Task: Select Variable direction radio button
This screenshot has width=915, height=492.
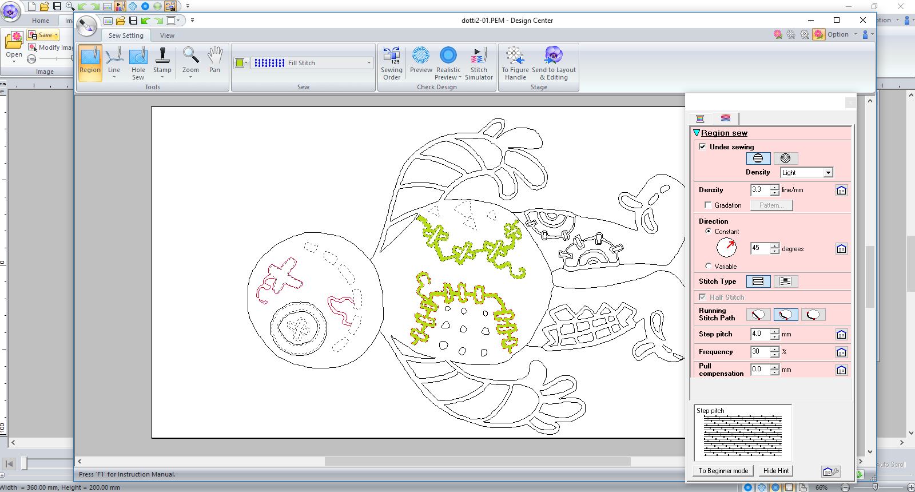Action: click(709, 266)
